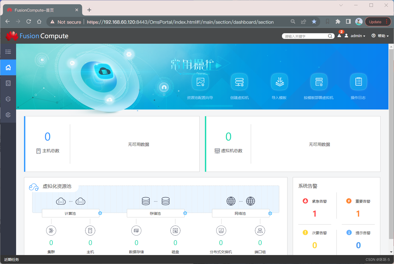Open browser menu three dots beside Update
Screen dimensions: 394x264
pos(387,22)
